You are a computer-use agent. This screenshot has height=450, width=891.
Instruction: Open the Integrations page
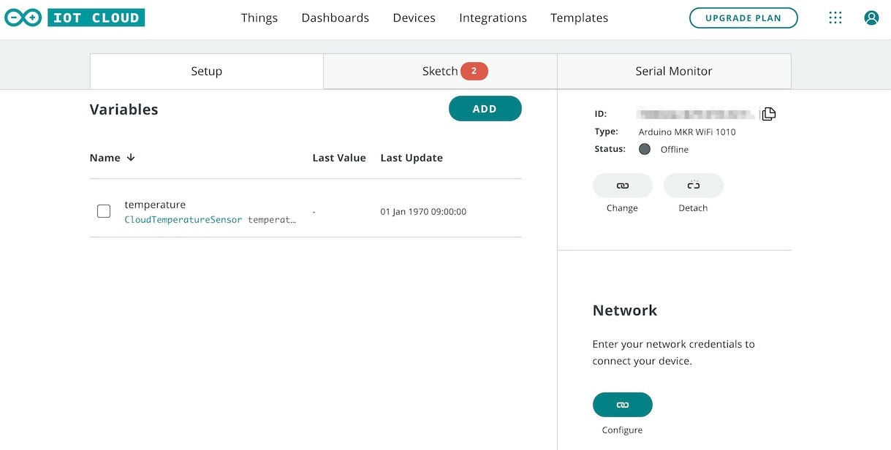coord(493,18)
